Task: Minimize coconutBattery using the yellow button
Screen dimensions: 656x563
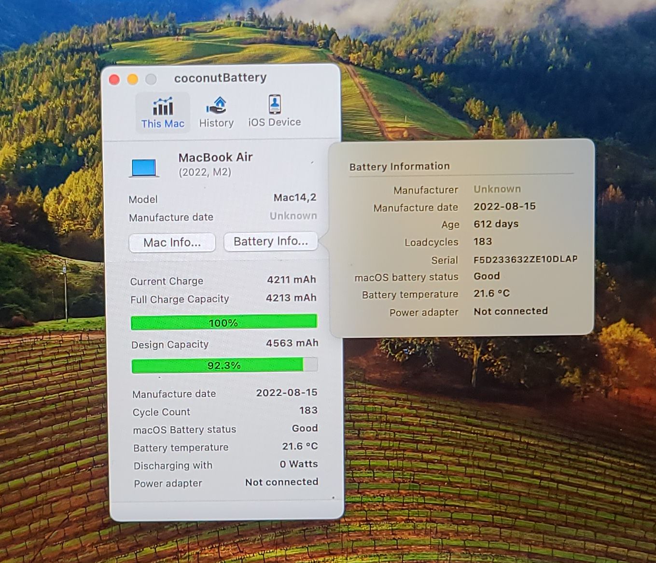Action: [132, 80]
